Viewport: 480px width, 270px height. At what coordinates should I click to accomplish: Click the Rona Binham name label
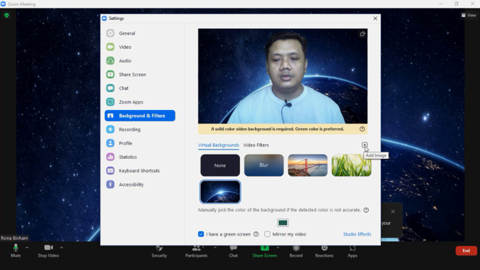click(14, 238)
